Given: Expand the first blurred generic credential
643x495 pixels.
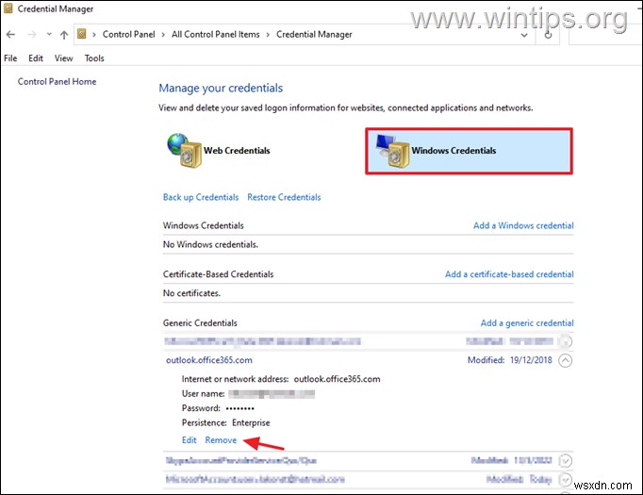Looking at the screenshot, I should (x=566, y=341).
